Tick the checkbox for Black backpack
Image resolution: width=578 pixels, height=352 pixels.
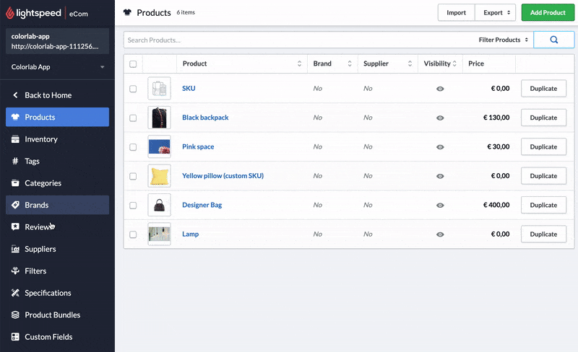pyautogui.click(x=133, y=118)
